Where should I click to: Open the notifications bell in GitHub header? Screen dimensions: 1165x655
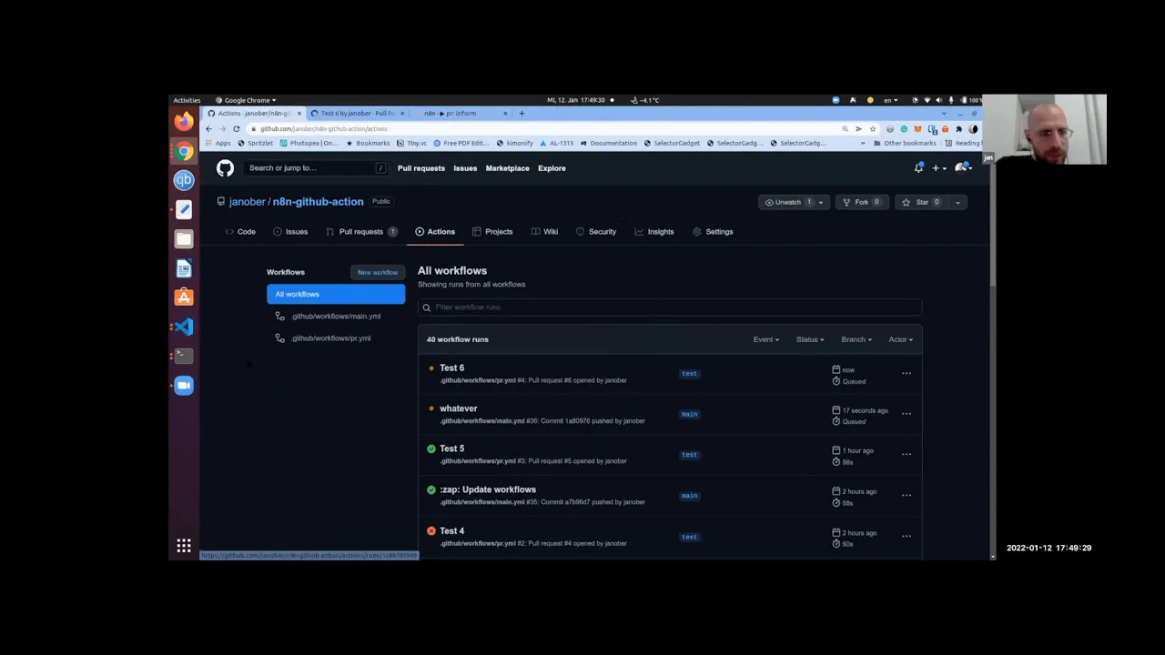[x=918, y=168]
